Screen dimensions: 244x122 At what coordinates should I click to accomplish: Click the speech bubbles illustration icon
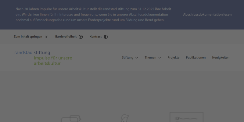71,119
